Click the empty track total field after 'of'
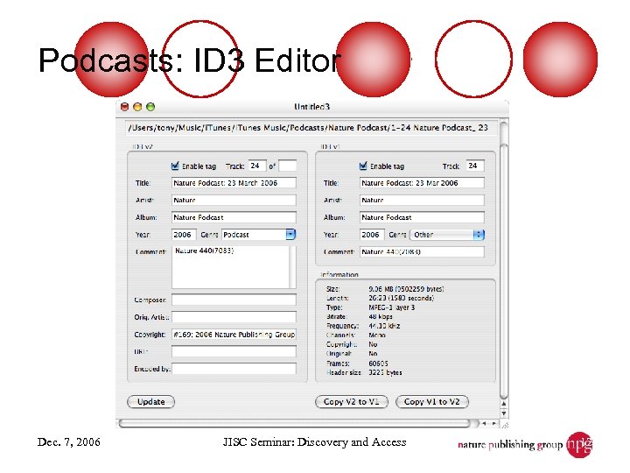630x473 pixels. (x=288, y=166)
